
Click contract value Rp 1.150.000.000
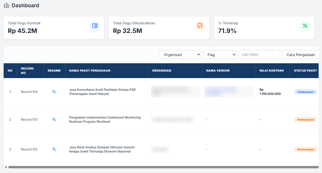(x=270, y=92)
